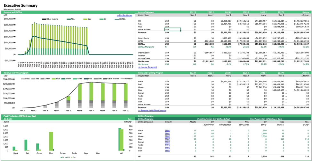Select Red program Year 4 revenue $33,972,015
Screen dimensions: 312x161
[260, 84]
